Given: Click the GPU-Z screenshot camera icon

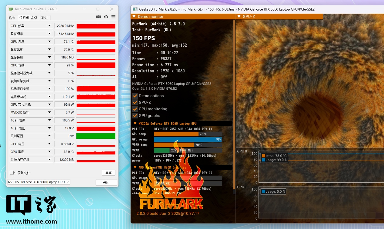Looking at the screenshot, I should click(99, 17).
